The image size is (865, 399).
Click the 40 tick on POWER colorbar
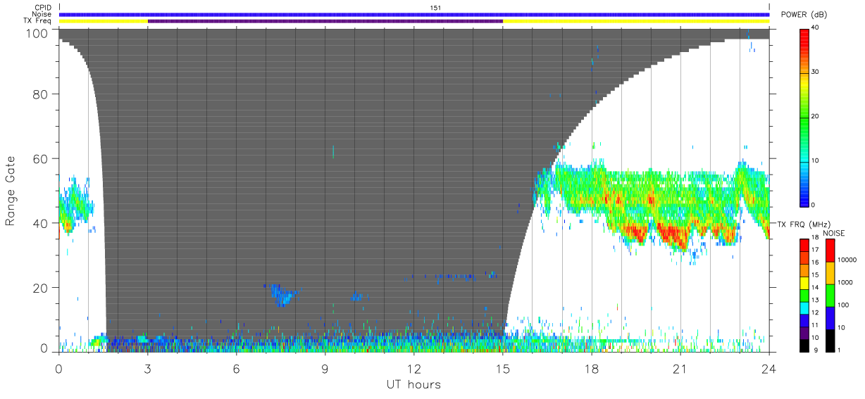(x=816, y=27)
